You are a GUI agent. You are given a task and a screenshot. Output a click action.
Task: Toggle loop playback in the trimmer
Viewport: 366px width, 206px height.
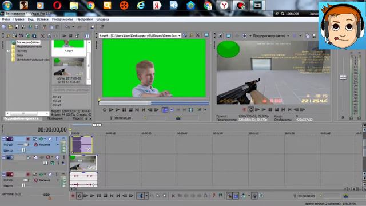104,109
